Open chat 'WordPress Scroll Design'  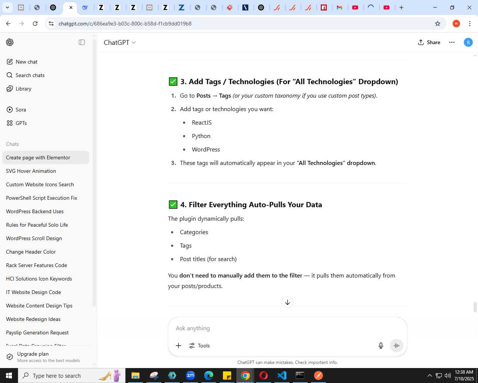pos(46,238)
